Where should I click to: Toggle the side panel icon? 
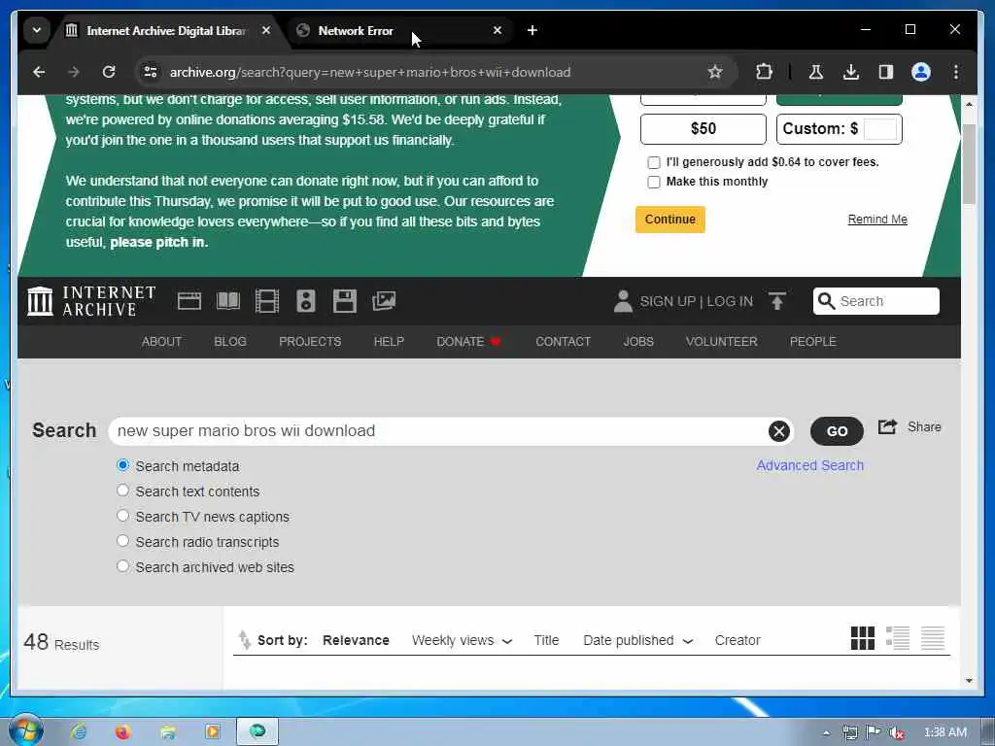click(x=886, y=72)
